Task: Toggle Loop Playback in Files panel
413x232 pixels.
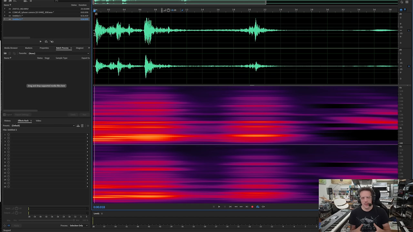Action: click(46, 42)
